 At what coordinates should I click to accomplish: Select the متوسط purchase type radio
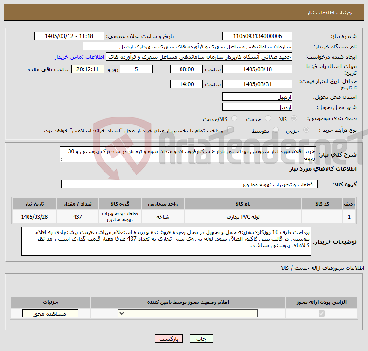click(276, 130)
